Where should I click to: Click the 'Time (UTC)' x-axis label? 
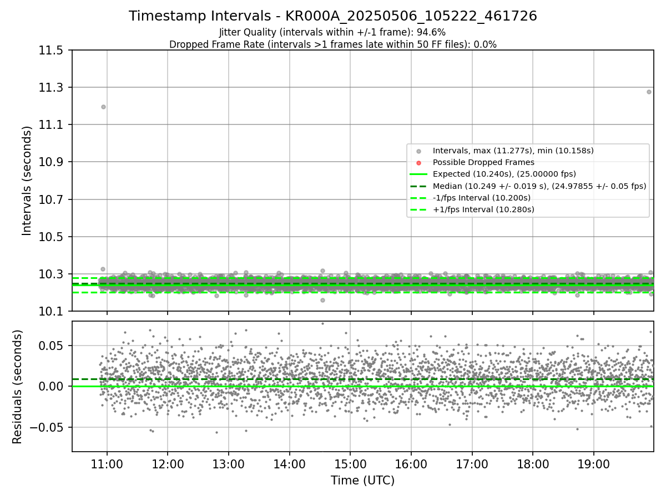tap(363, 481)
